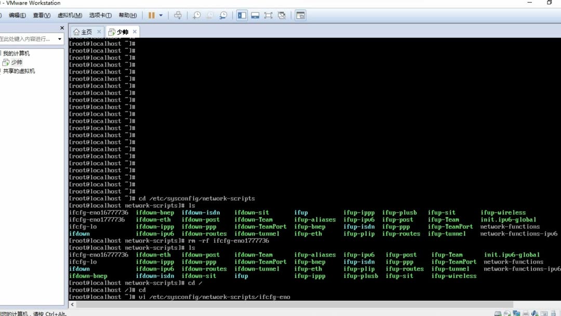The width and height of the screenshot is (561, 316).
Task: Open the library search filter dropdown
Action: pyautogui.click(x=59, y=38)
